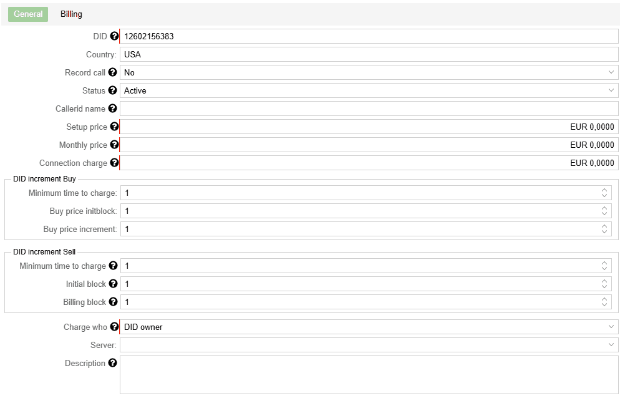Screen dimensions: 620x411
Task: Click inside the Description text area
Action: [369, 375]
